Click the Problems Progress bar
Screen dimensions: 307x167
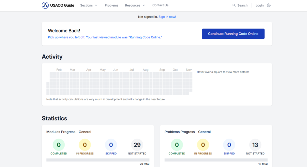pyautogui.click(x=216, y=160)
